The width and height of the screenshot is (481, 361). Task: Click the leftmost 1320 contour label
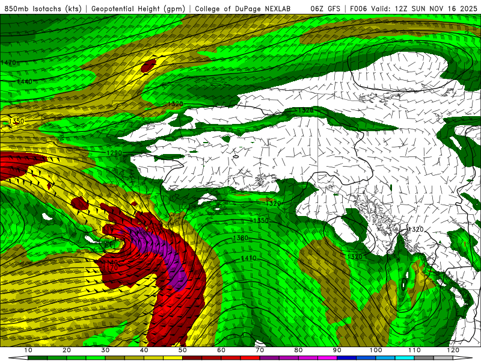176,103
